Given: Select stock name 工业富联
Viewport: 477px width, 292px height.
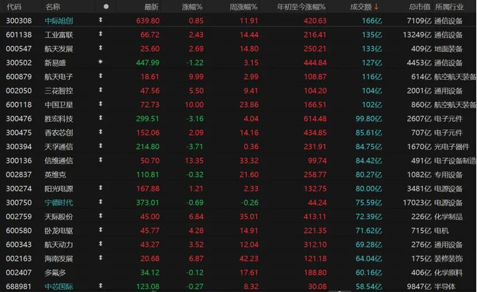Looking at the screenshot, I should 59,35.
